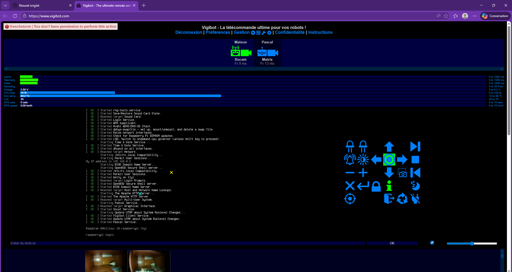The height and width of the screenshot is (272, 512).
Task: Click the crossed-out power plug icon
Action: [415, 199]
